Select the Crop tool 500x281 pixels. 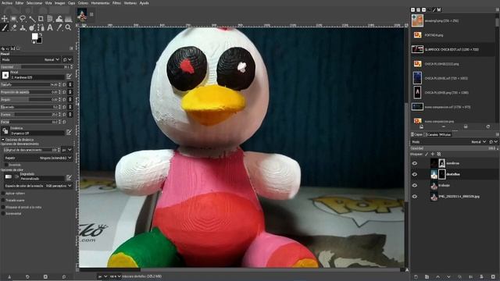tap(41, 19)
